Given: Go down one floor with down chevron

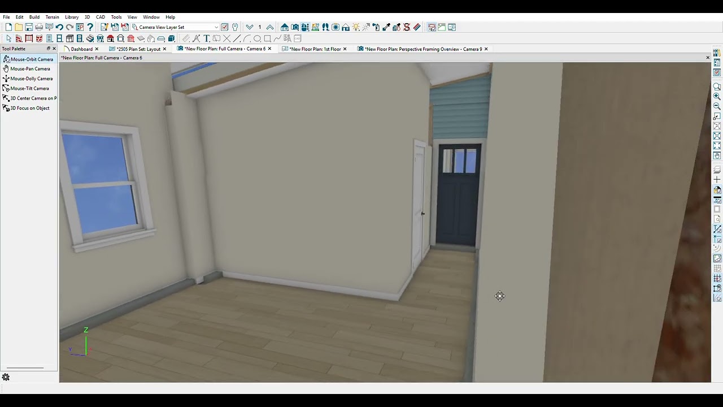Looking at the screenshot, I should pyautogui.click(x=250, y=27).
